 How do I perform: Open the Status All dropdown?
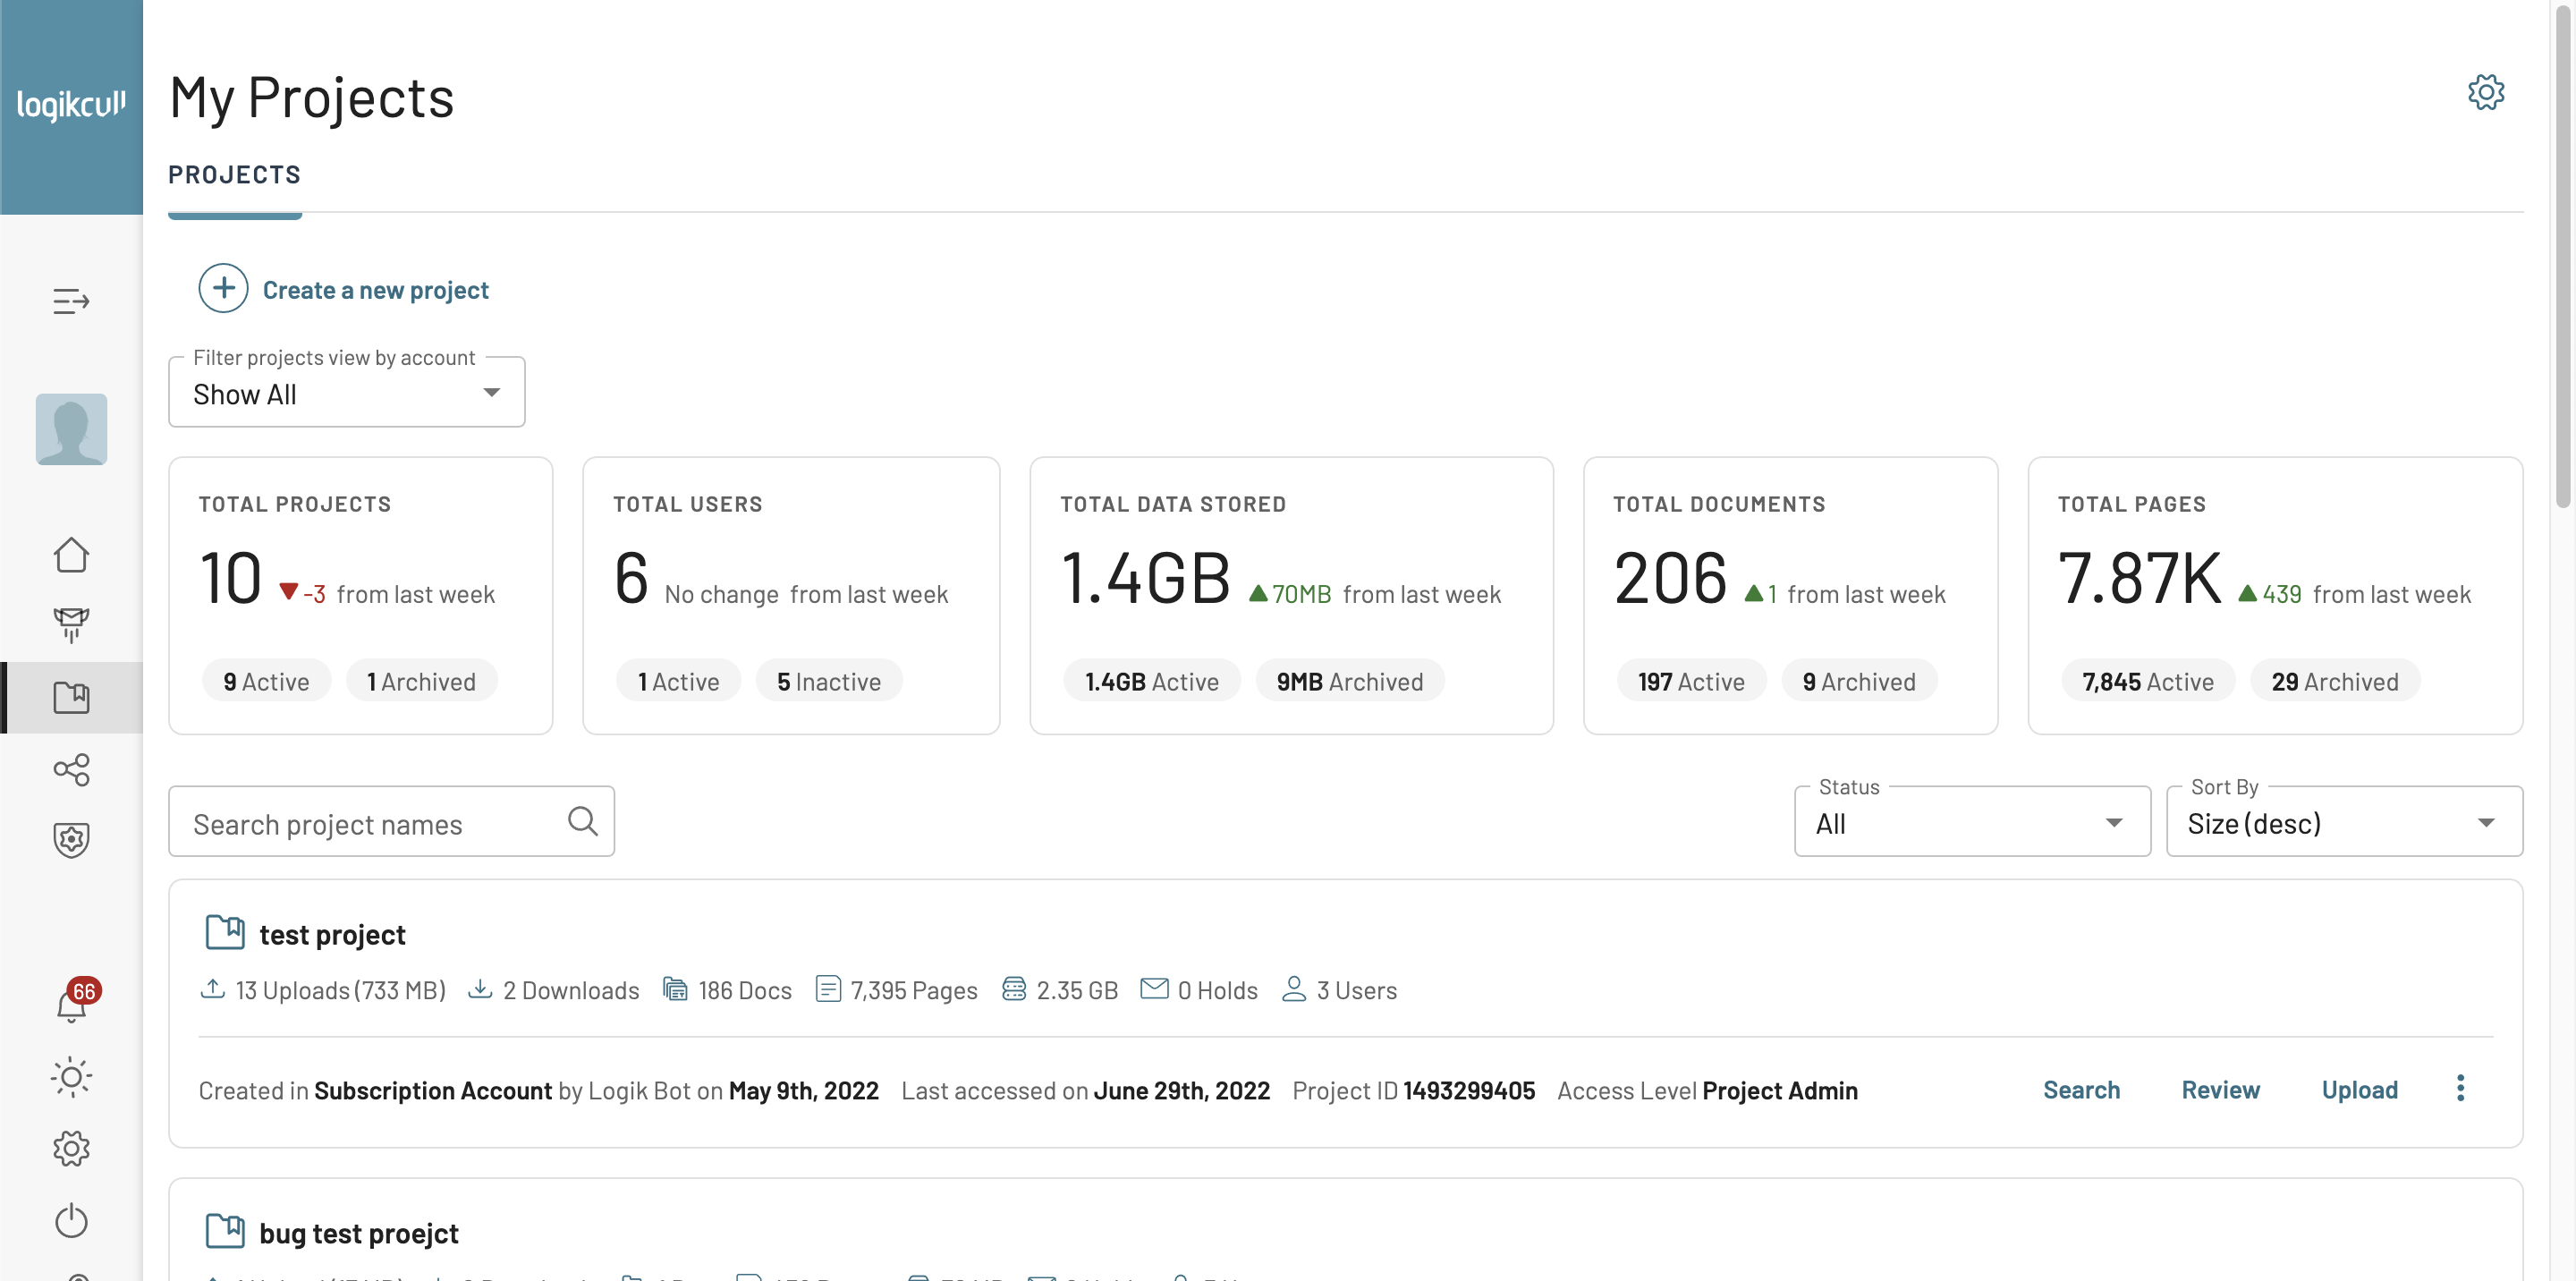click(x=1972, y=822)
